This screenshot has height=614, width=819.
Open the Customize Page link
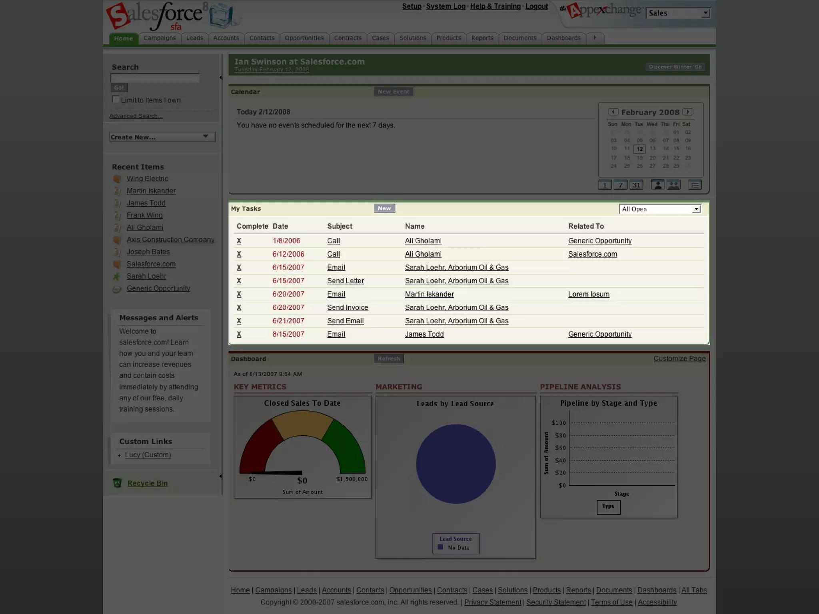(x=679, y=359)
